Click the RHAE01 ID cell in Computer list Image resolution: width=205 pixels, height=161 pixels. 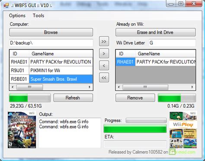[x=19, y=62]
